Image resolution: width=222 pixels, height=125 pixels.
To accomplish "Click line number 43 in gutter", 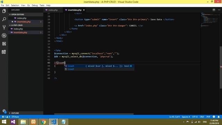I will pyautogui.click(x=49, y=63).
